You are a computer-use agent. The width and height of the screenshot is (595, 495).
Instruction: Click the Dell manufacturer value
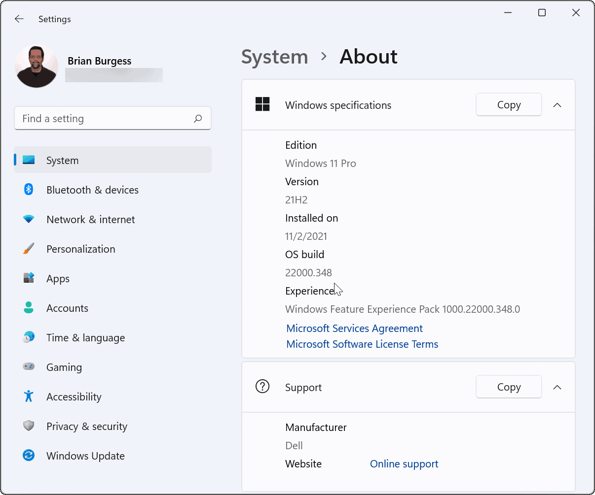[294, 446]
